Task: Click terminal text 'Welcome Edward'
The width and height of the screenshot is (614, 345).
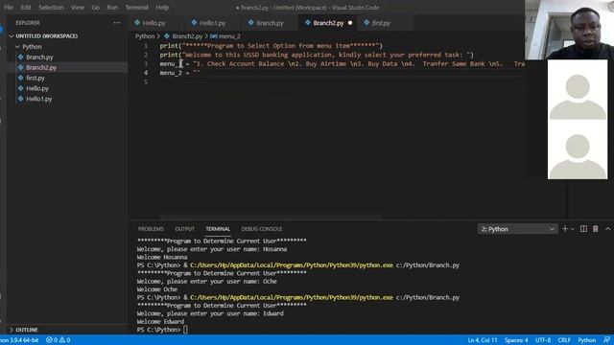Action: tap(160, 322)
